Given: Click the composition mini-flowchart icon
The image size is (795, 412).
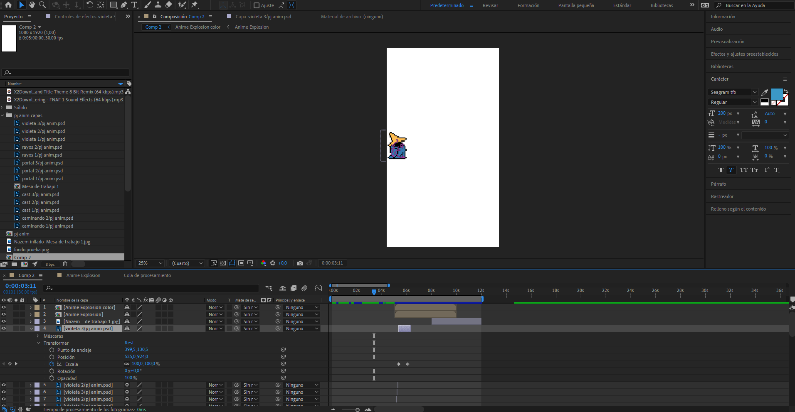Looking at the screenshot, I should click(269, 288).
